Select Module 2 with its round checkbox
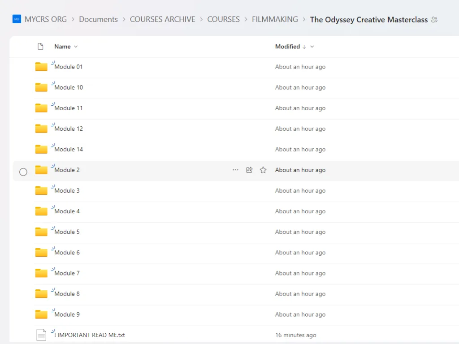 pyautogui.click(x=23, y=172)
